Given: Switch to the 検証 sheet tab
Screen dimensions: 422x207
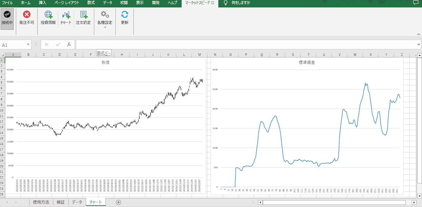Looking at the screenshot, I should (61, 202).
